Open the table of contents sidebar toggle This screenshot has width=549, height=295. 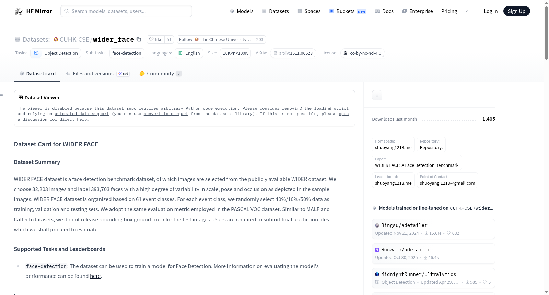2,94
